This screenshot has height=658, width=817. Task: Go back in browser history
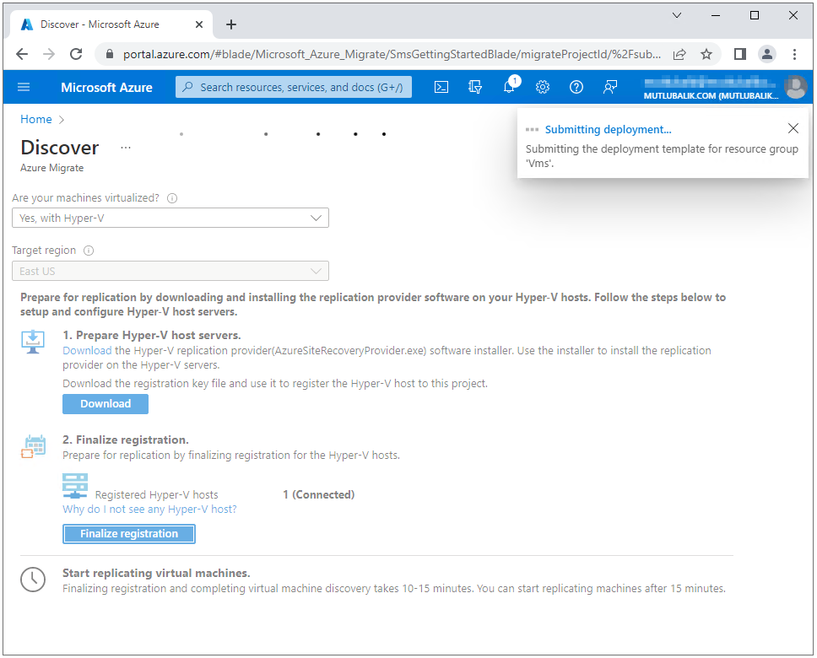click(22, 54)
